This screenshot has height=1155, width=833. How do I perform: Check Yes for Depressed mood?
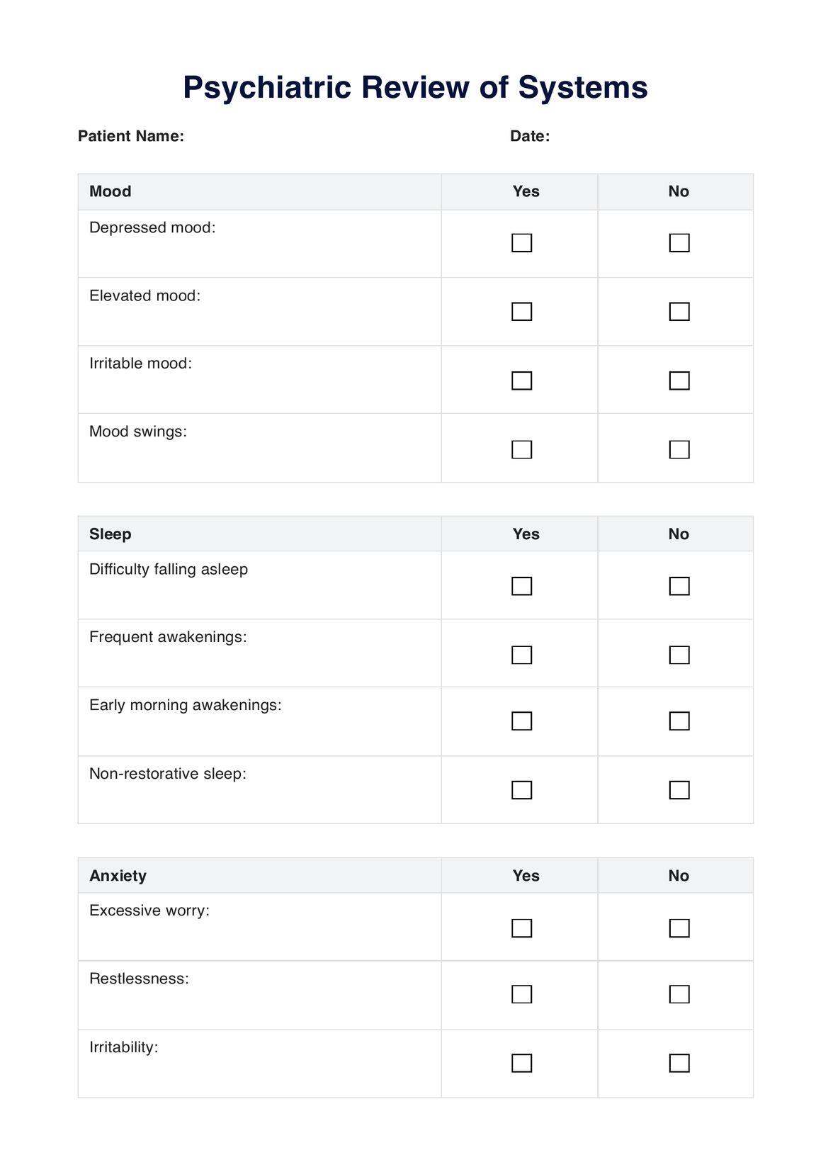point(521,243)
